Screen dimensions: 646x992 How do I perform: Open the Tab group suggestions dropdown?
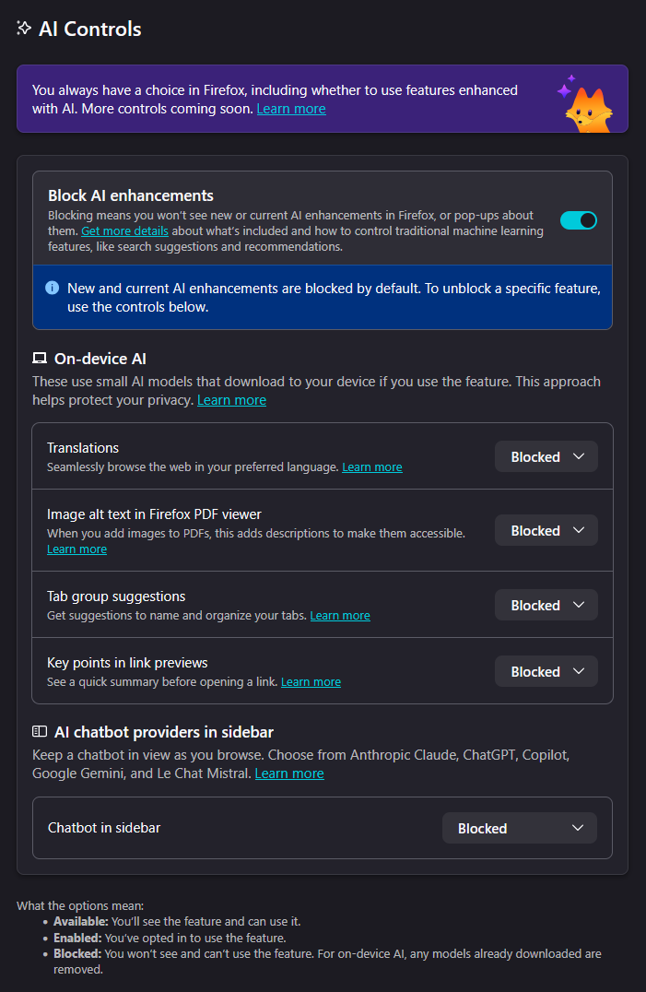[x=546, y=606]
